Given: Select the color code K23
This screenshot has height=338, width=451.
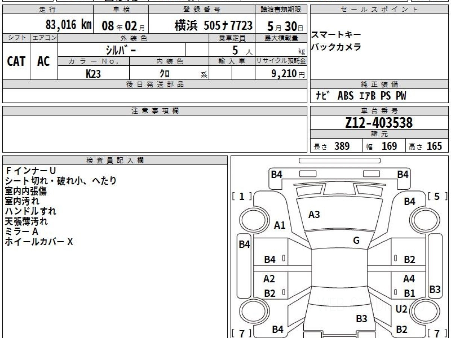Looking at the screenshot, I should click(93, 74).
